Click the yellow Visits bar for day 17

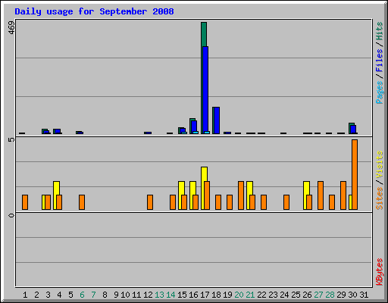click(204, 174)
